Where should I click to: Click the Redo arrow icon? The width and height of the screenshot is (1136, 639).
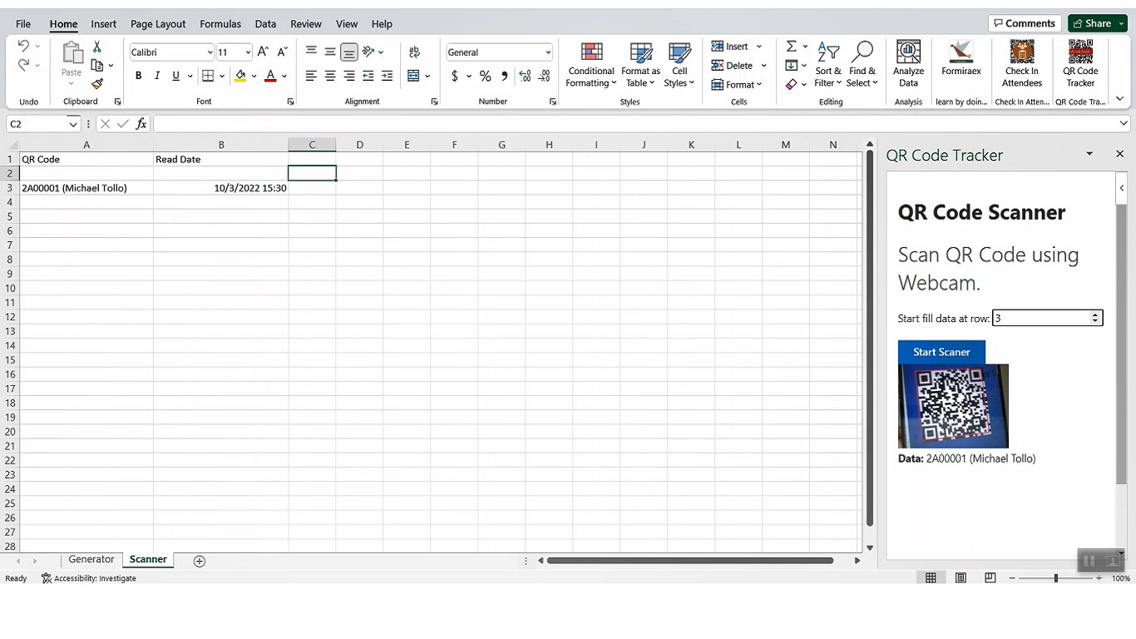click(23, 65)
